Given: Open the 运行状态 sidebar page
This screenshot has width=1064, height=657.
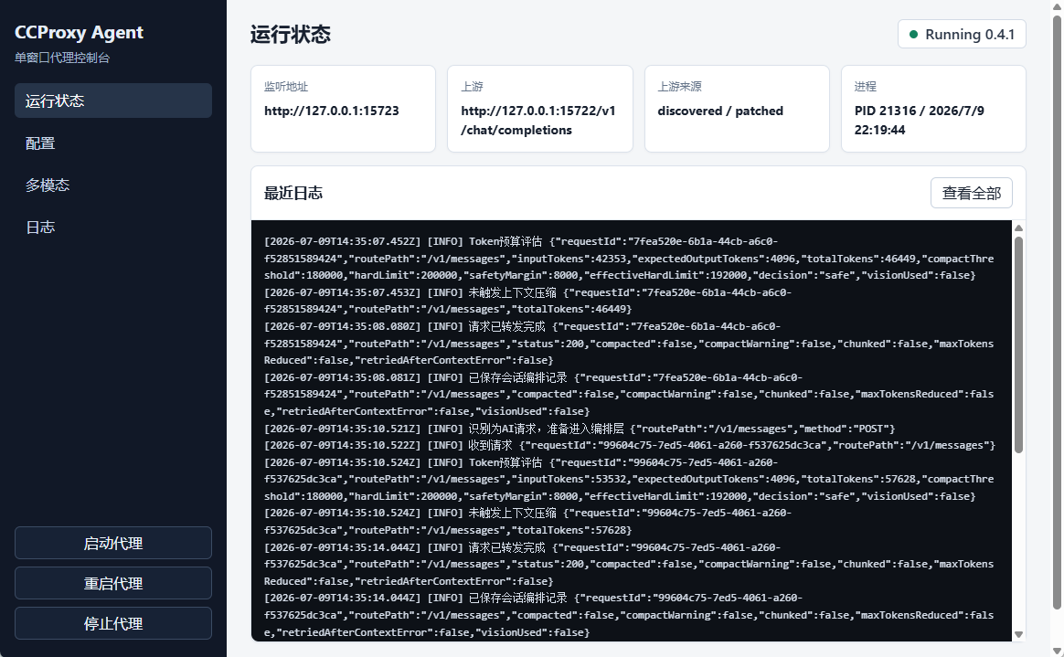Looking at the screenshot, I should point(112,101).
